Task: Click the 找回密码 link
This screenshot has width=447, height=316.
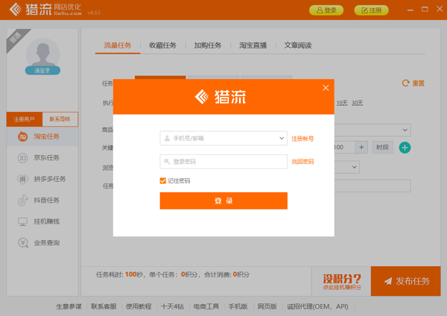Action: (302, 162)
